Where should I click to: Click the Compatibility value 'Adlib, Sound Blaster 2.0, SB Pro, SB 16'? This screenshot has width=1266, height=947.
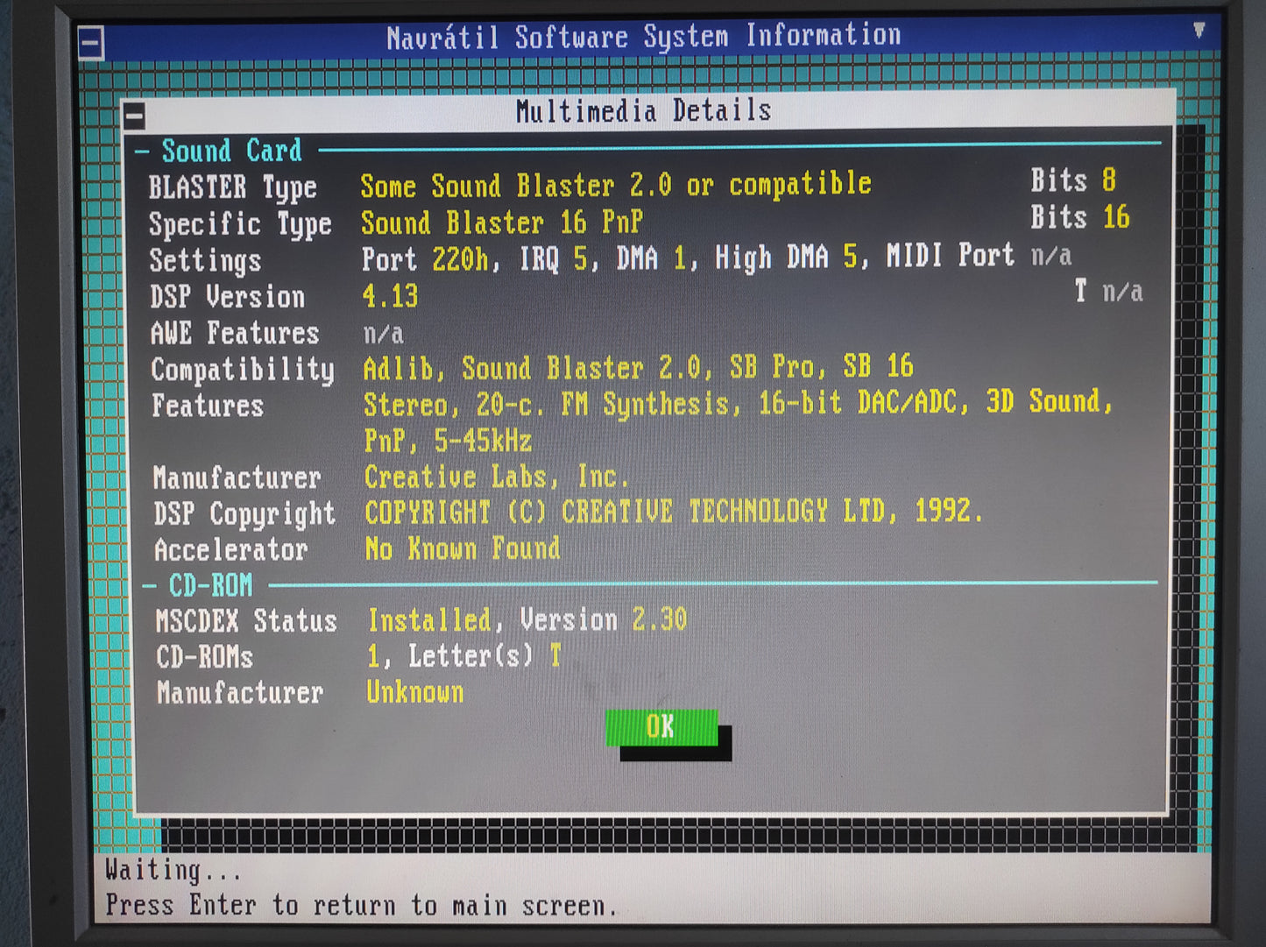(x=639, y=367)
